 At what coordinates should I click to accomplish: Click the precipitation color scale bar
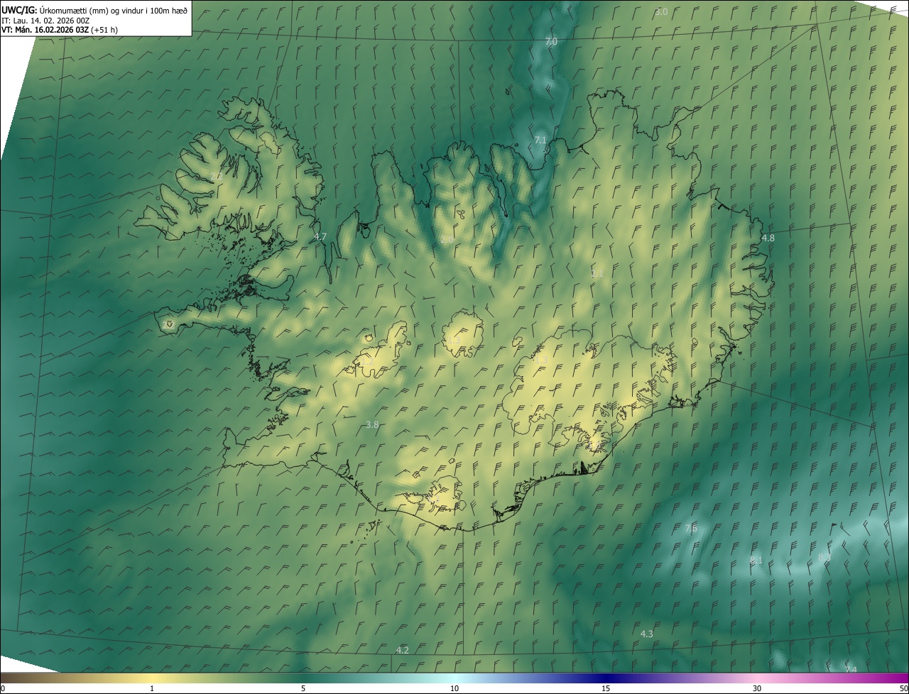coord(454,678)
